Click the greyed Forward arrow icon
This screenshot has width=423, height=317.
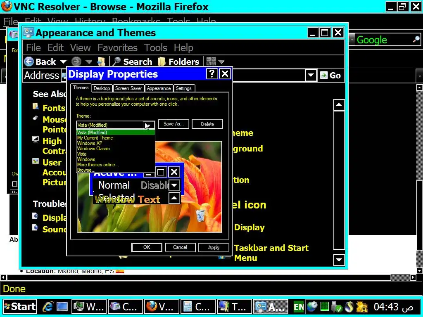pyautogui.click(x=76, y=62)
